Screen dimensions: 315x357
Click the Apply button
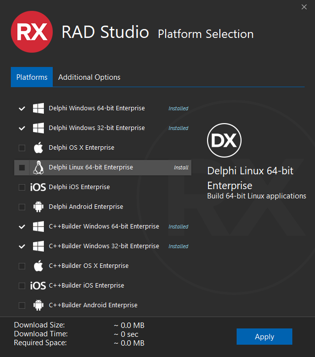click(x=264, y=336)
